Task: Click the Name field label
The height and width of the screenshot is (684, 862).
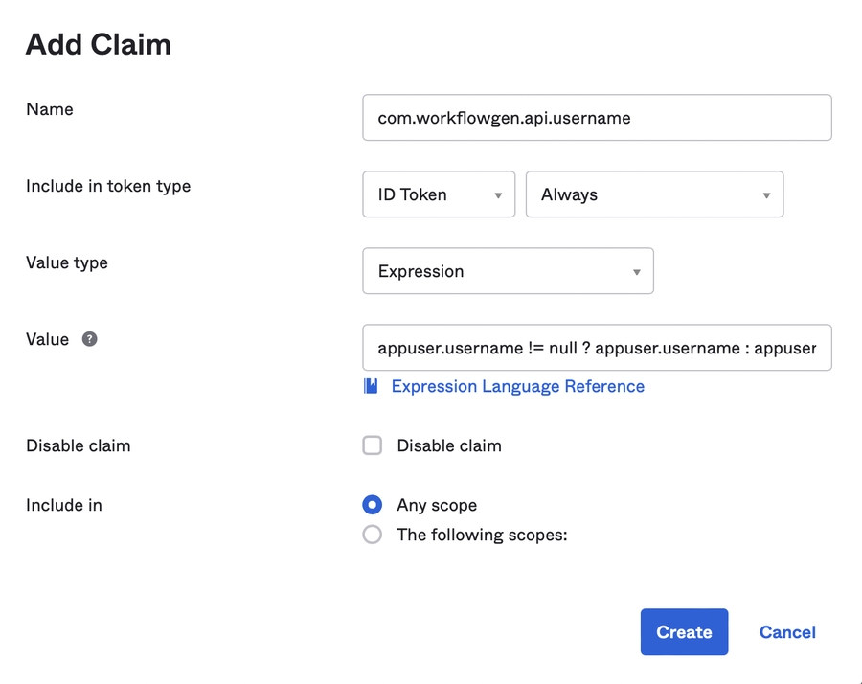Action: [x=50, y=109]
